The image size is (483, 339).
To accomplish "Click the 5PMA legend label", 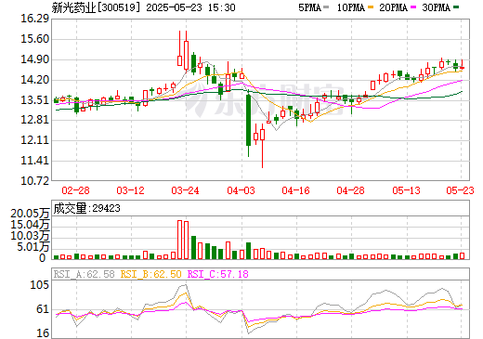I will [x=309, y=7].
